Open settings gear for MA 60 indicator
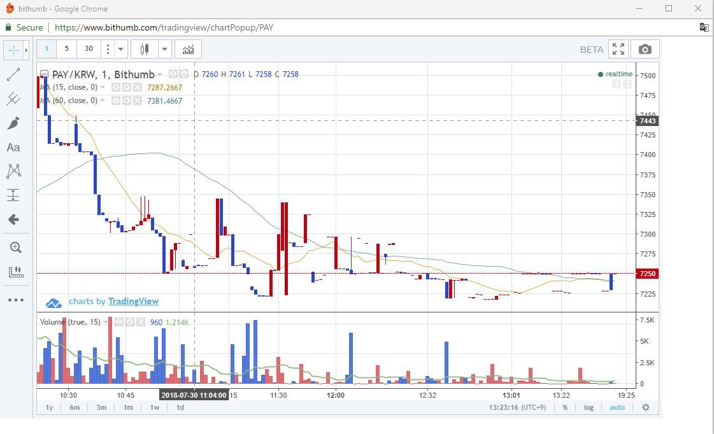The height and width of the screenshot is (434, 714). (x=127, y=101)
